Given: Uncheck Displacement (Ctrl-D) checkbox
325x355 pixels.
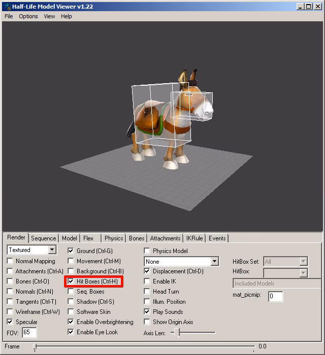Looking at the screenshot, I should click(147, 271).
